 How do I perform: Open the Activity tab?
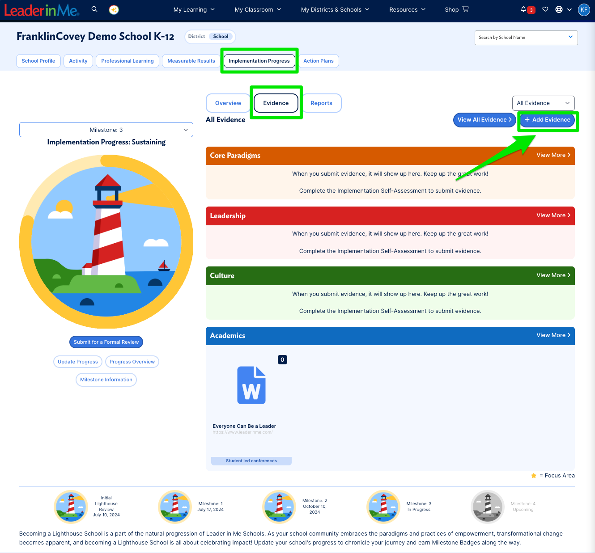(x=78, y=61)
